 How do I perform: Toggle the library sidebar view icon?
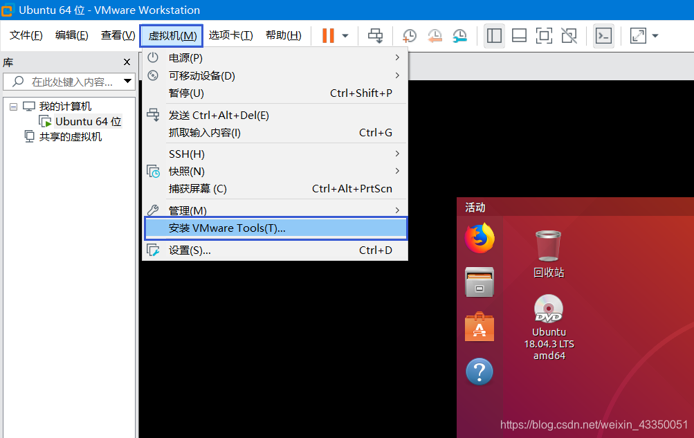494,36
